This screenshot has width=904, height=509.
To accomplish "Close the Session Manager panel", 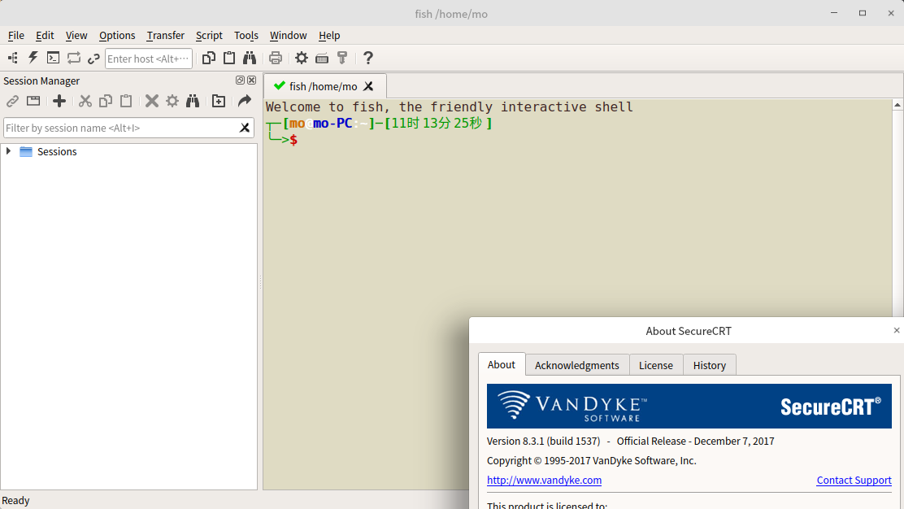I will pyautogui.click(x=251, y=80).
